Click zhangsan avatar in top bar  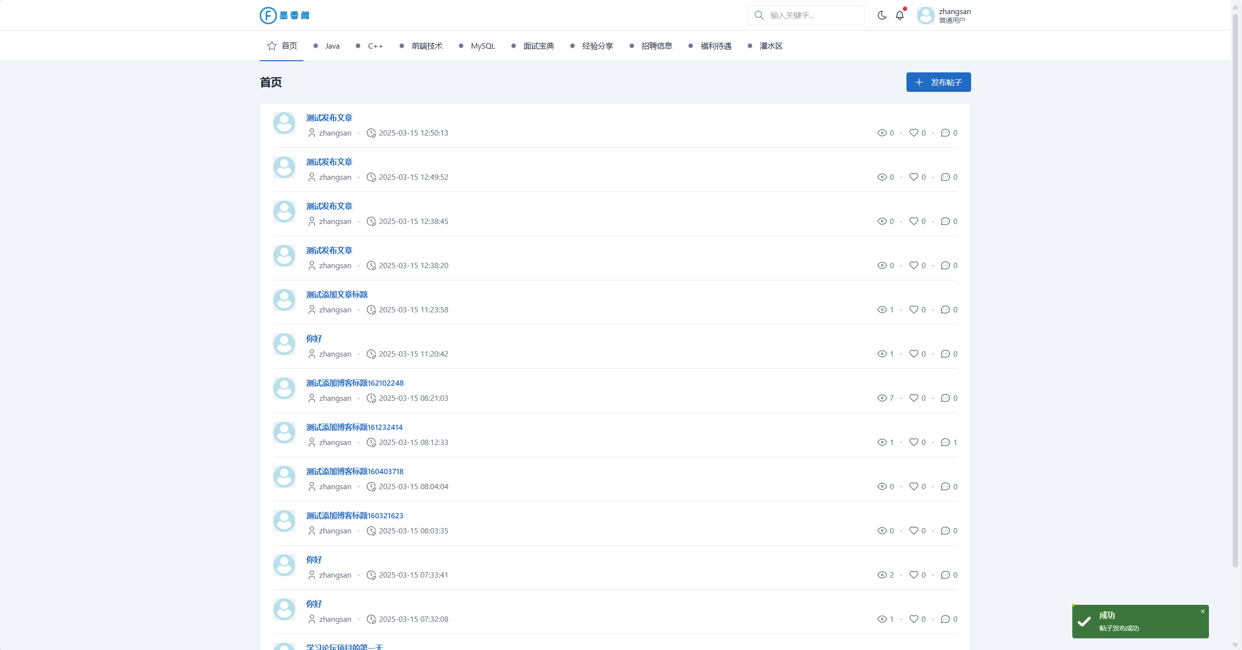[925, 15]
